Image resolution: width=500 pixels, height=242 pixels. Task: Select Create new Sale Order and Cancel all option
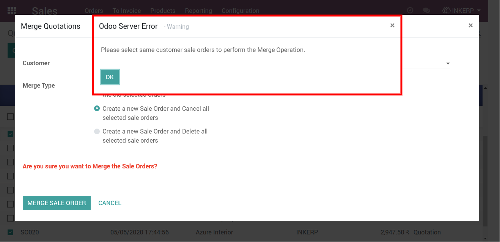tap(97, 108)
